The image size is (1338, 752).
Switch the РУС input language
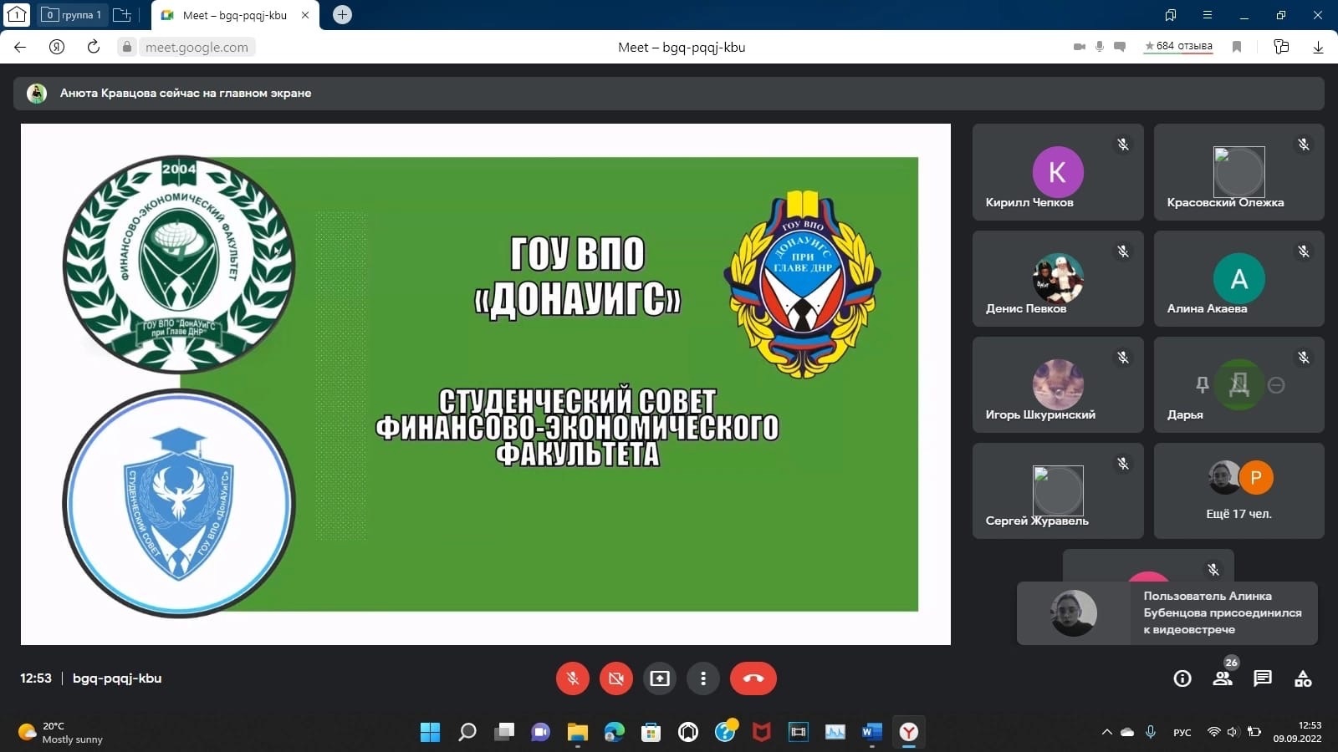1182,732
